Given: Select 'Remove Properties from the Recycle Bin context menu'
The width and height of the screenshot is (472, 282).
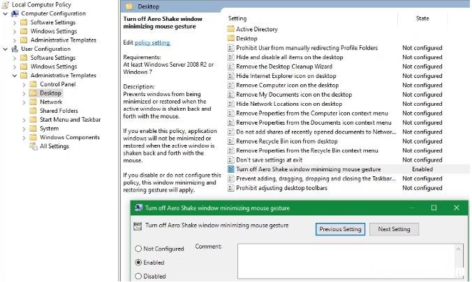Looking at the screenshot, I should [307, 150].
